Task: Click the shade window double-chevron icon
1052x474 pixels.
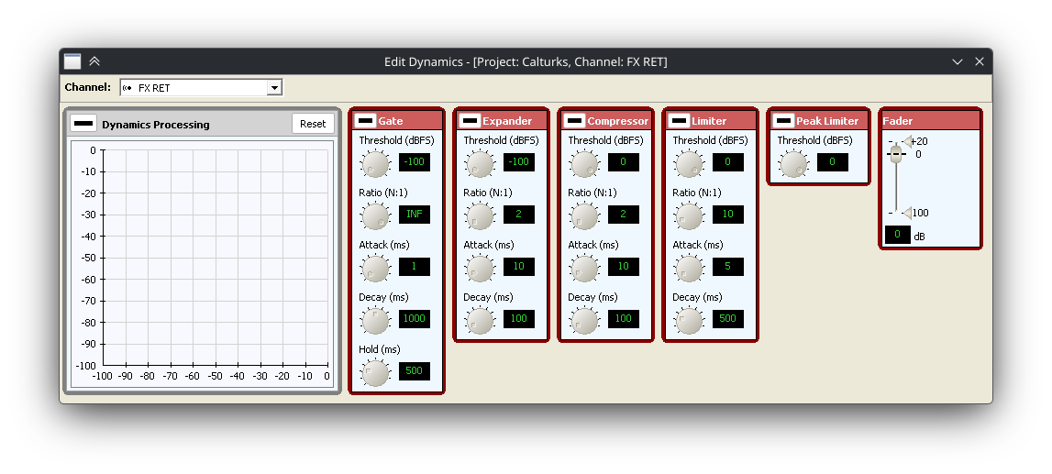Action: click(x=94, y=61)
